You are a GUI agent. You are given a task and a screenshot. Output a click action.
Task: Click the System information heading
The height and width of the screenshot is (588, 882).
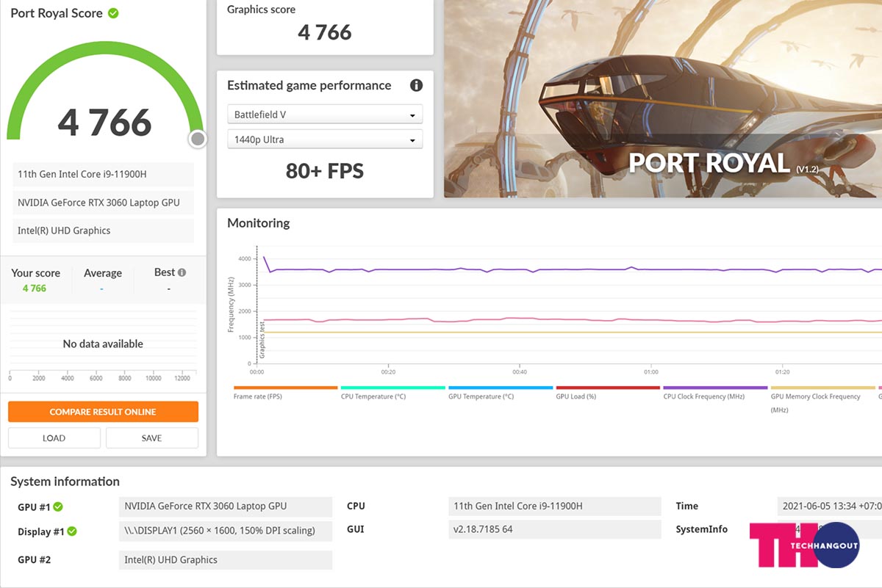point(65,482)
